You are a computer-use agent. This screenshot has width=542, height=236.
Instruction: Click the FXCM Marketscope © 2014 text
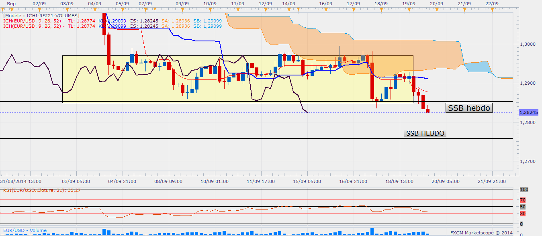[481, 232]
